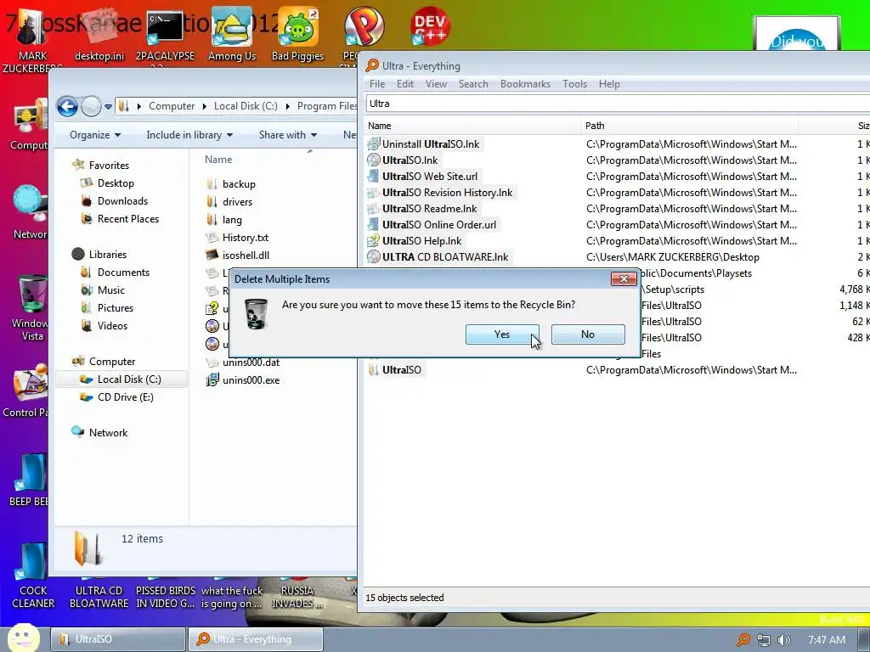This screenshot has height=652, width=870.
Task: Open the File menu in Everything
Action: (x=377, y=84)
